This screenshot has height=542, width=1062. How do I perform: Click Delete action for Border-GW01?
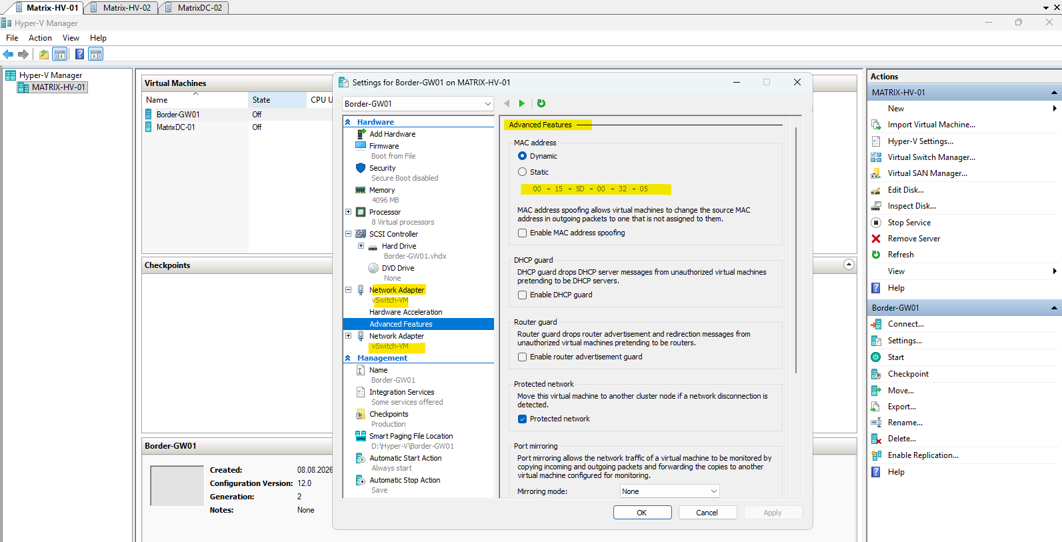(x=902, y=439)
